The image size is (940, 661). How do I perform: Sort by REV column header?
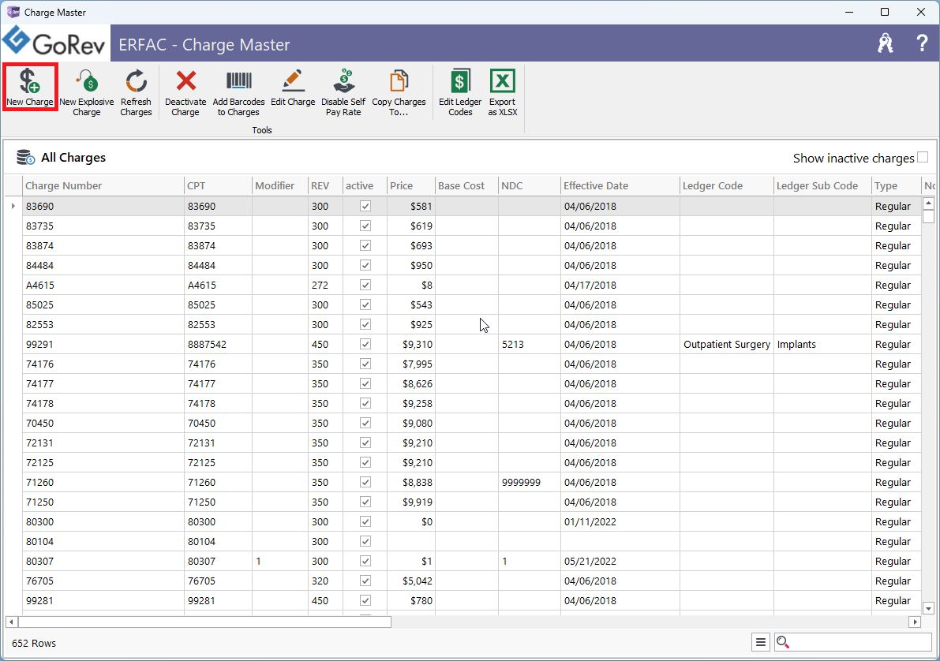click(x=325, y=186)
